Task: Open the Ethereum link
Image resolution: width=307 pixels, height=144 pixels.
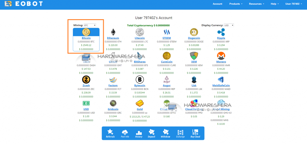Action: [x=113, y=38]
